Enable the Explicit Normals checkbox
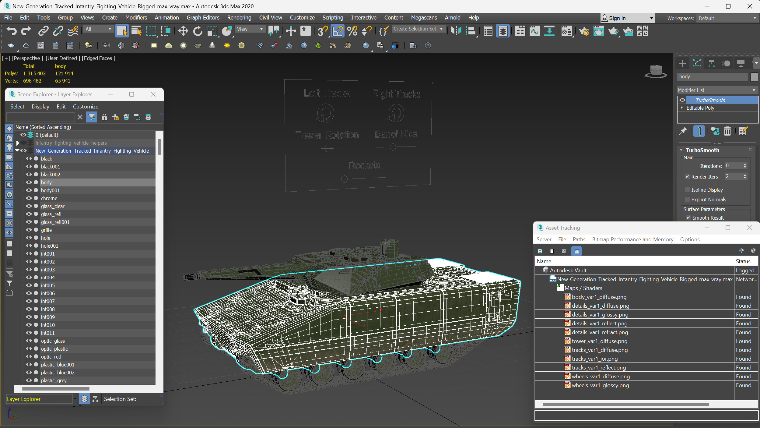The width and height of the screenshot is (760, 428). 687,199
